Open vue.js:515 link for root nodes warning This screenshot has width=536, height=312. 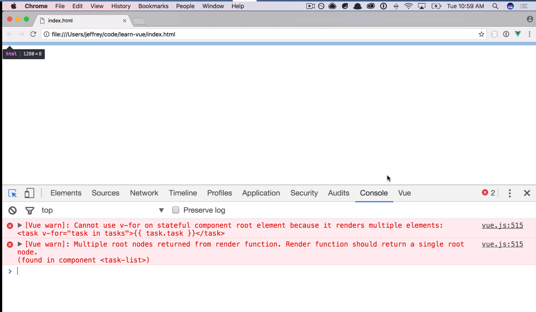click(x=502, y=244)
